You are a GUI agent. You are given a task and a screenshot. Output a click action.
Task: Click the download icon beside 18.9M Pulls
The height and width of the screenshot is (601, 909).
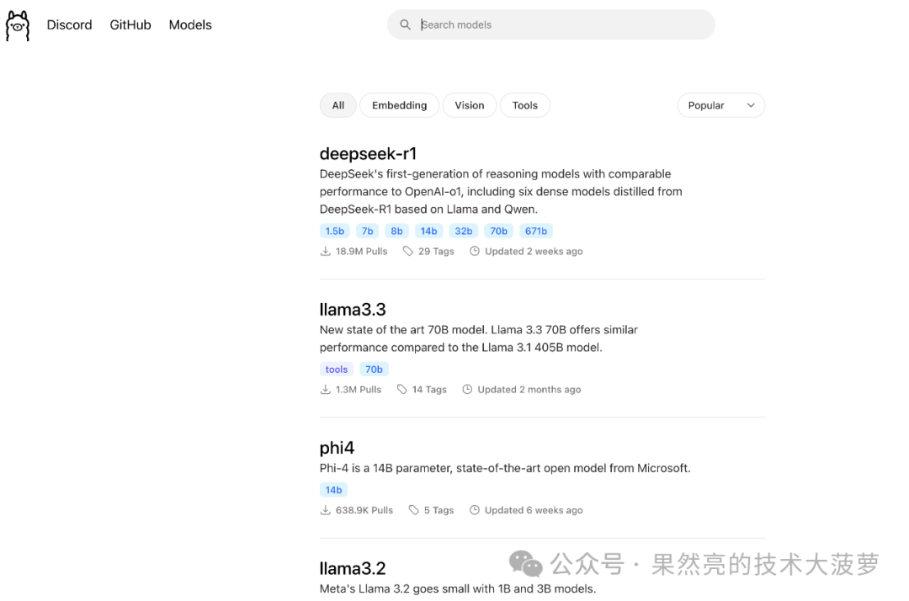coord(325,251)
